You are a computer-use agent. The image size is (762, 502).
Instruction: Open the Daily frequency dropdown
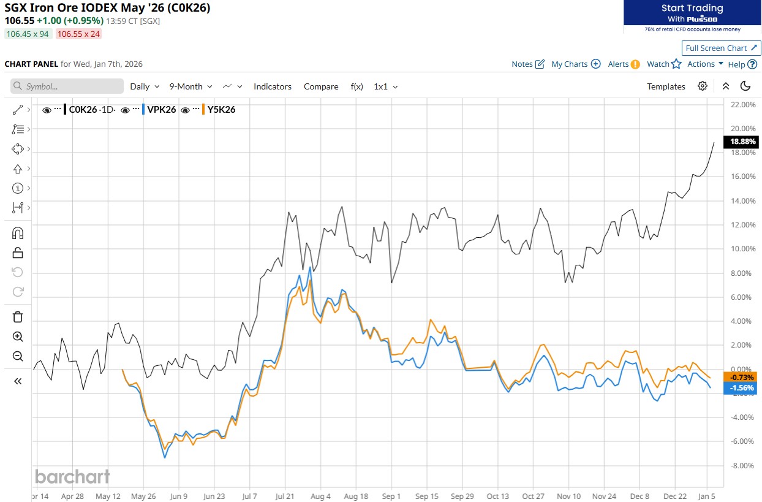click(145, 86)
